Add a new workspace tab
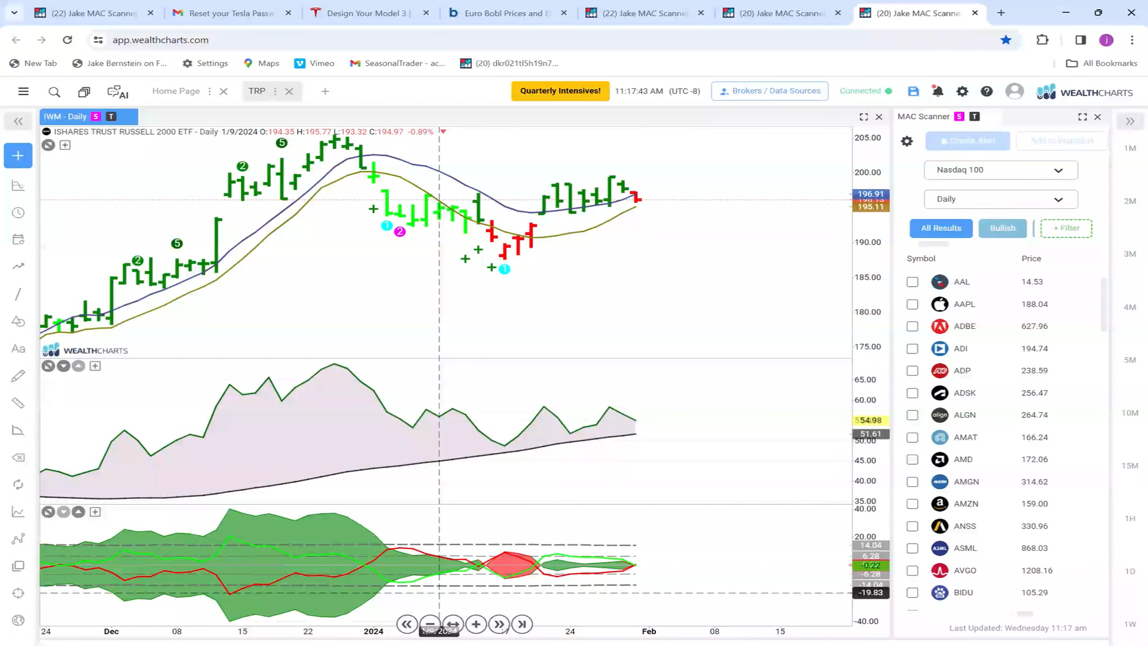The width and height of the screenshot is (1148, 646). (325, 92)
